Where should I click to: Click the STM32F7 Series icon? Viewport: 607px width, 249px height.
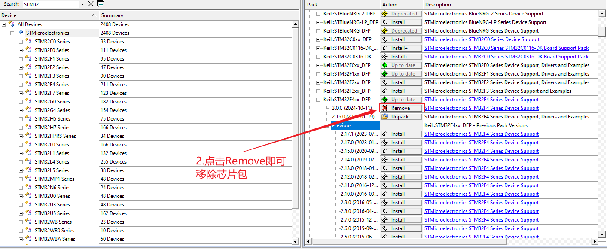pyautogui.click(x=28, y=93)
